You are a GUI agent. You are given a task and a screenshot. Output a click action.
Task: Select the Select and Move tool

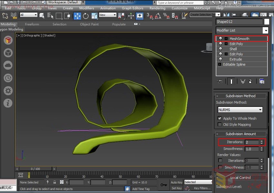(77, 16)
